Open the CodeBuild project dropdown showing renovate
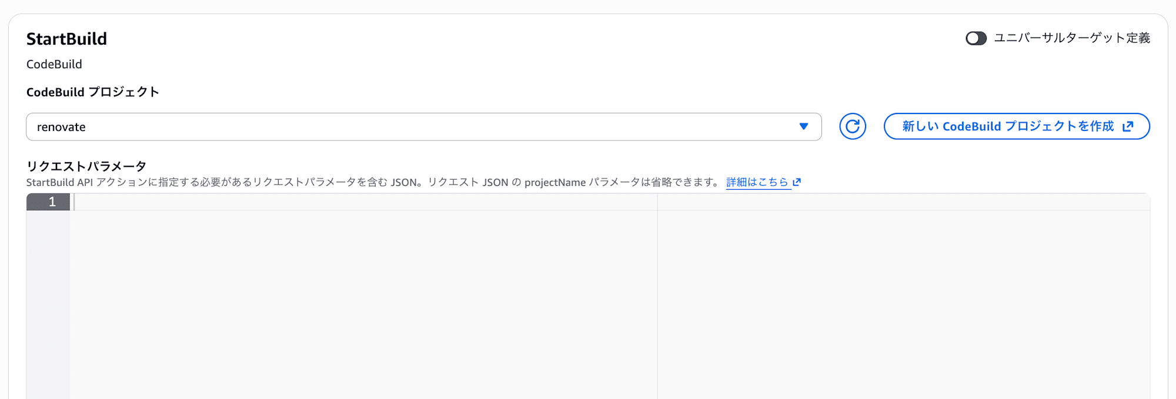Viewport: 1176px width, 399px height. 423,127
